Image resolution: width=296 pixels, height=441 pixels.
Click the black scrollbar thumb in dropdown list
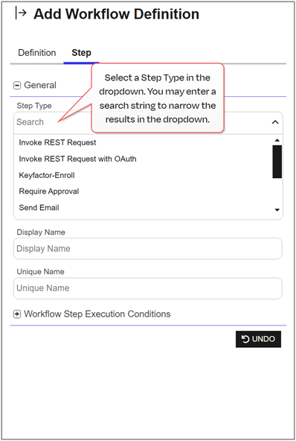coord(277,162)
